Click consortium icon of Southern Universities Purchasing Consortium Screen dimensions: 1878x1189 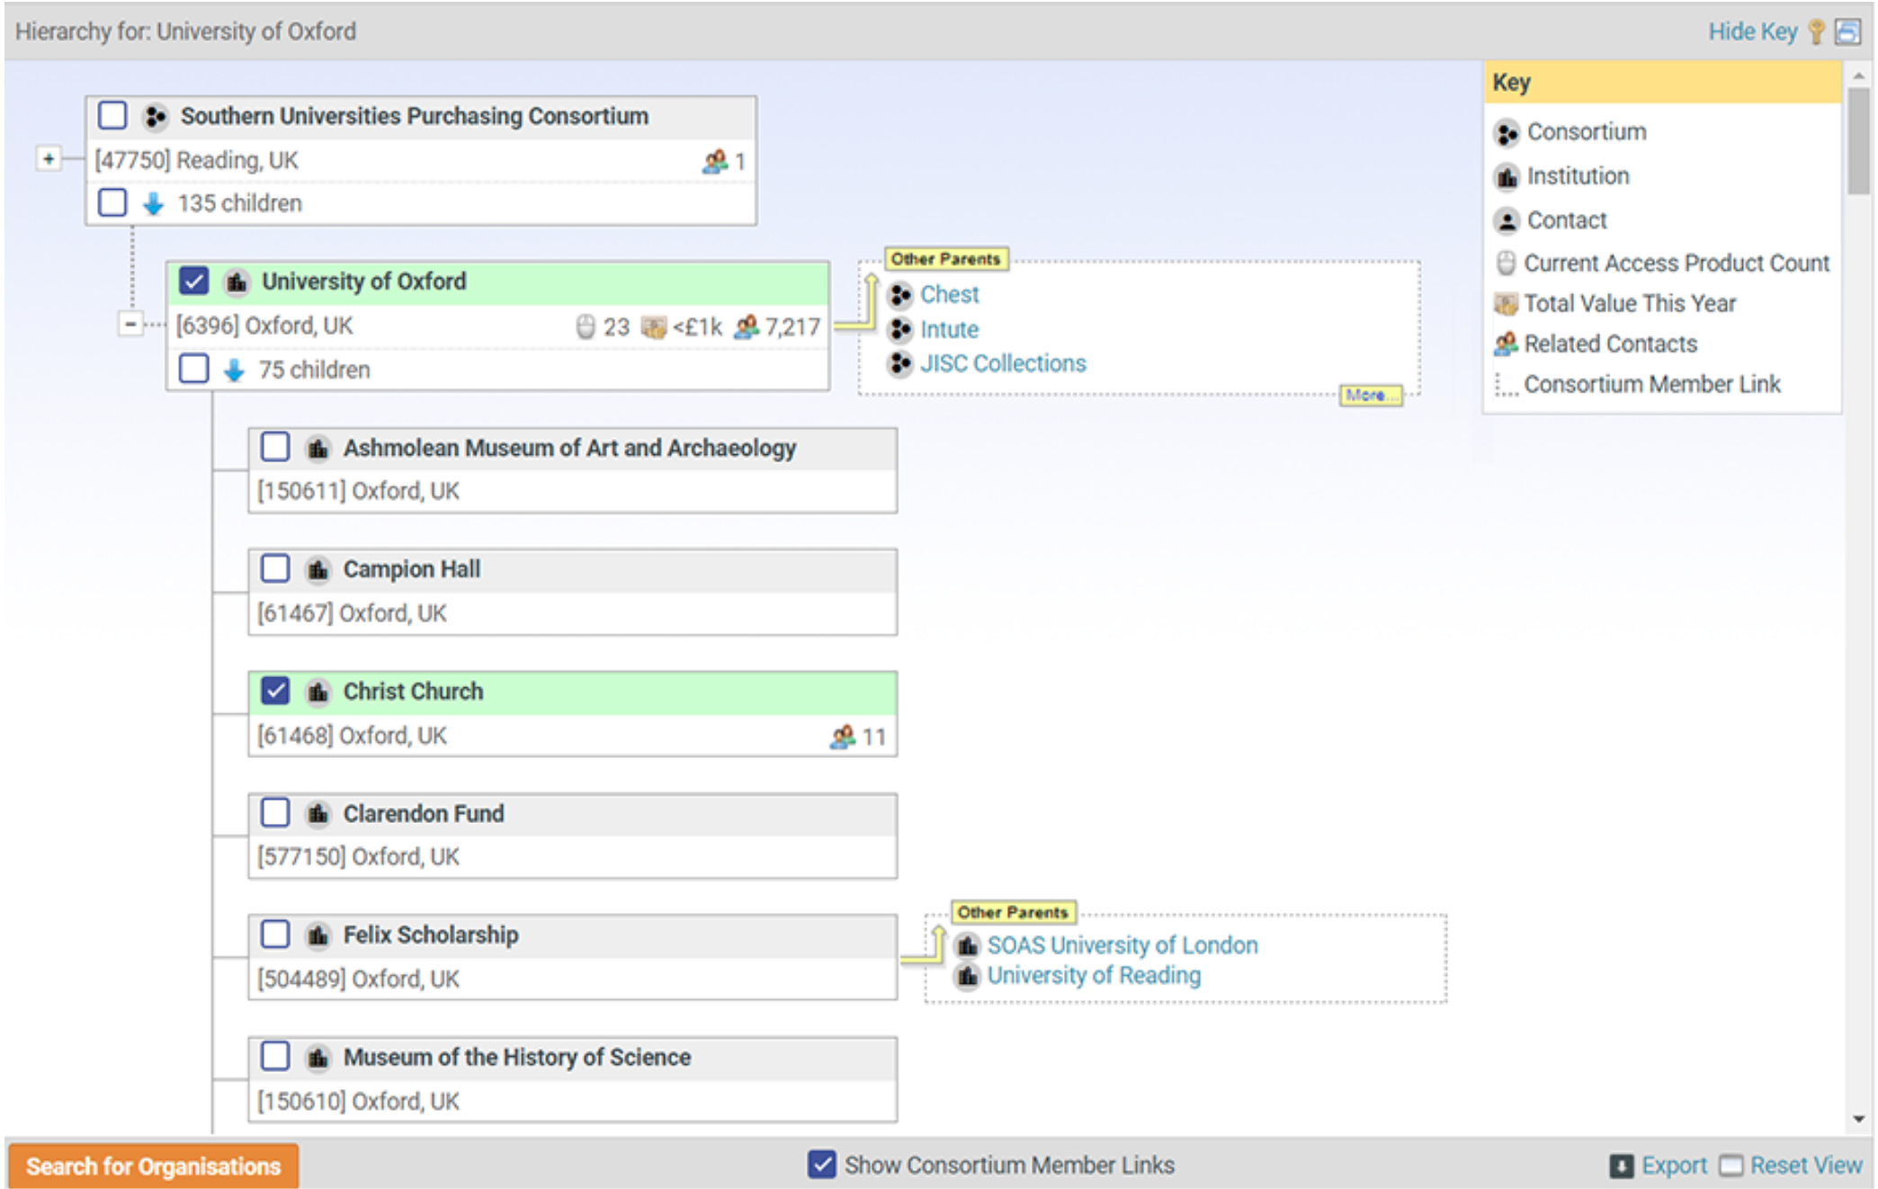tap(156, 116)
